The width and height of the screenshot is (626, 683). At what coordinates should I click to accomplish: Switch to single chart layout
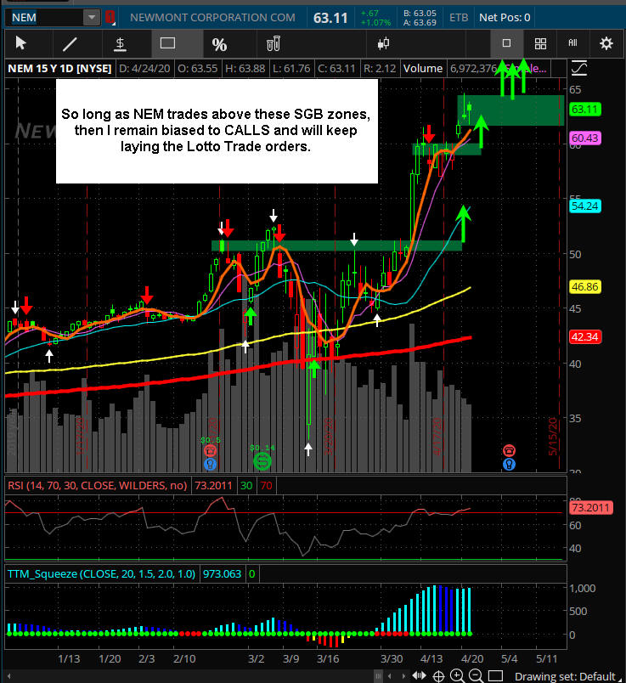507,43
